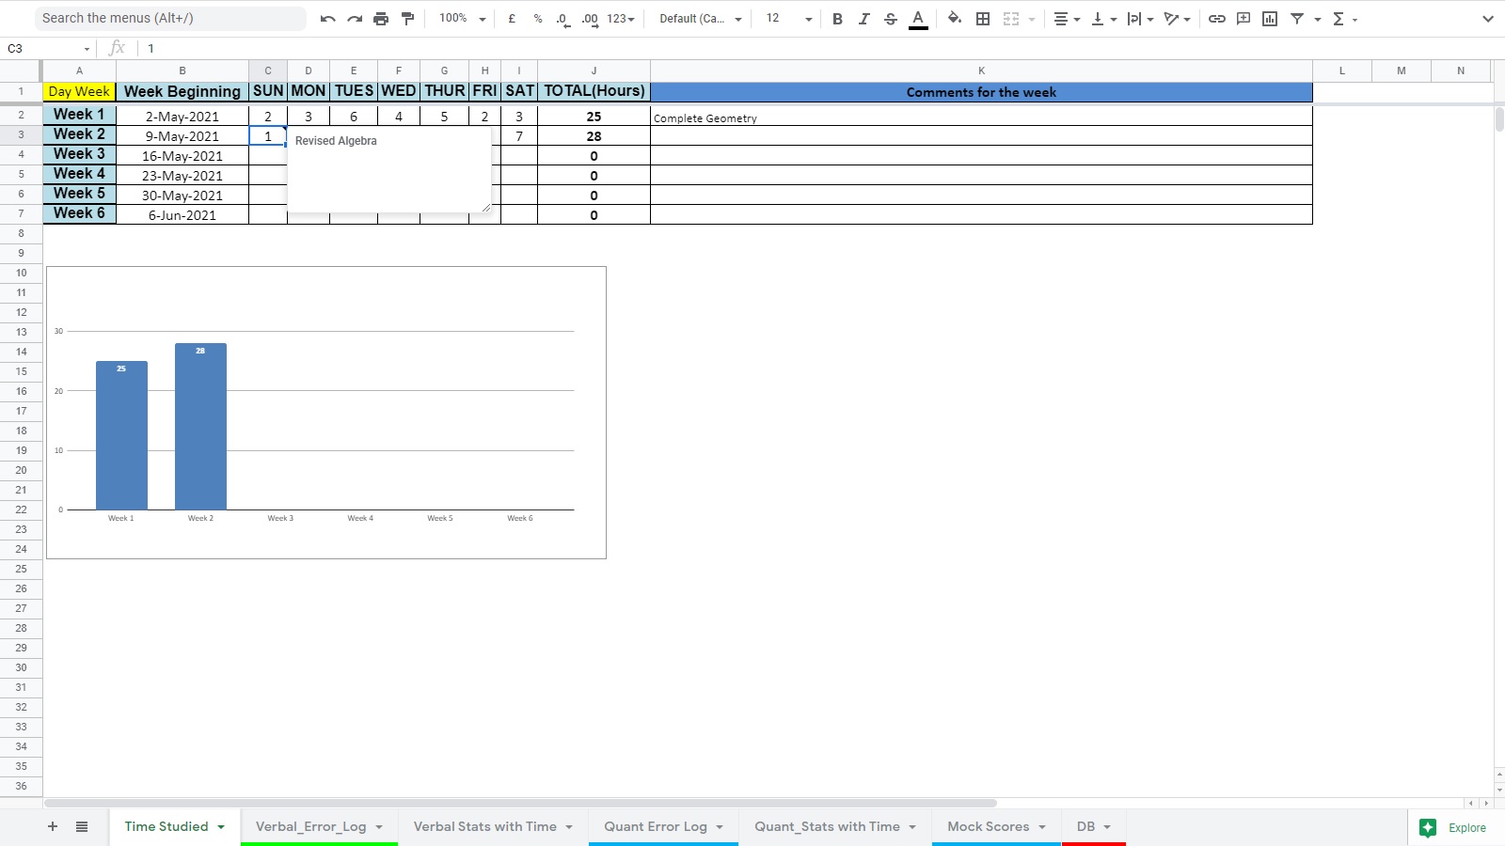Open the fill color picker

point(955,19)
